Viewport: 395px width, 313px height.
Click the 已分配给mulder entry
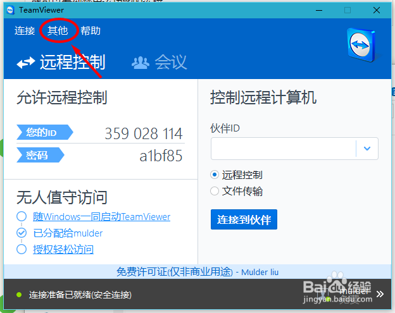click(68, 233)
